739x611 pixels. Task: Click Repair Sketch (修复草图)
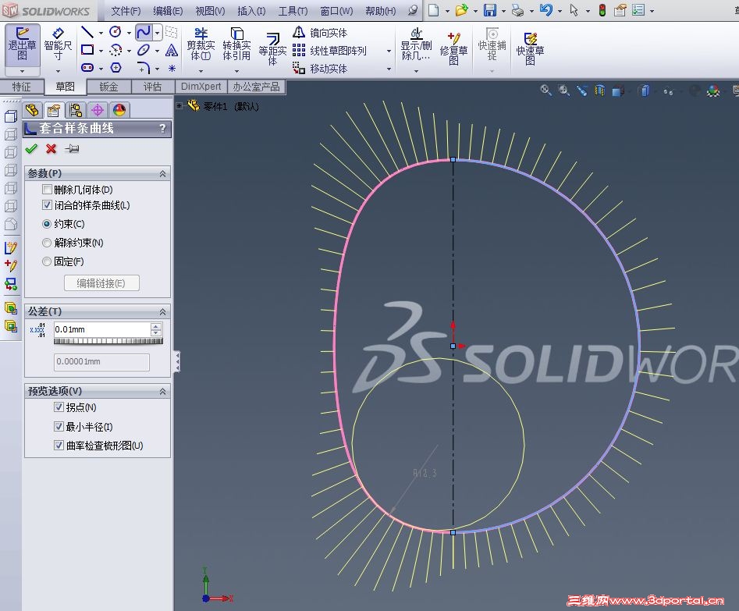(x=453, y=48)
